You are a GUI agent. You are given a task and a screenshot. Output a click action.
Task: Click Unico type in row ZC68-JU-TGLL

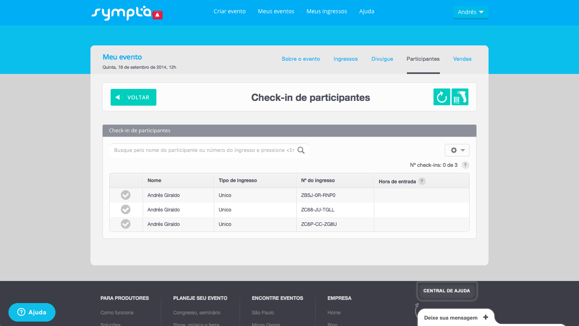(x=225, y=210)
